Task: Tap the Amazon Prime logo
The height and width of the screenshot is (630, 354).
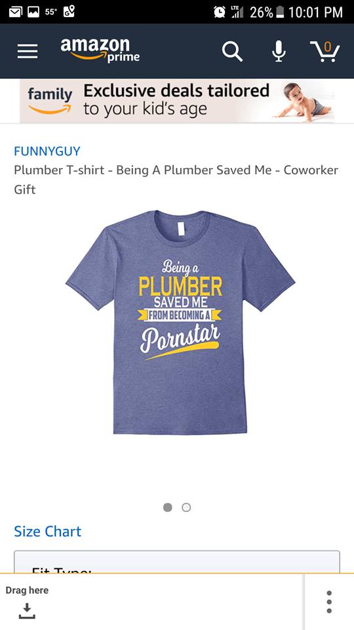Action: click(x=100, y=50)
